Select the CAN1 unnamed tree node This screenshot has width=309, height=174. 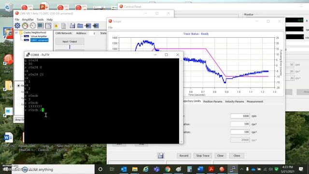(x=39, y=40)
